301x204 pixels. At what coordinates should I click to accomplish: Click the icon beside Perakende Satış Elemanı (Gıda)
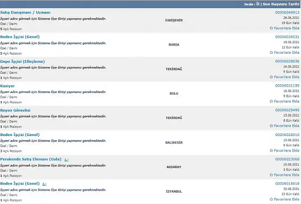coord(66,160)
